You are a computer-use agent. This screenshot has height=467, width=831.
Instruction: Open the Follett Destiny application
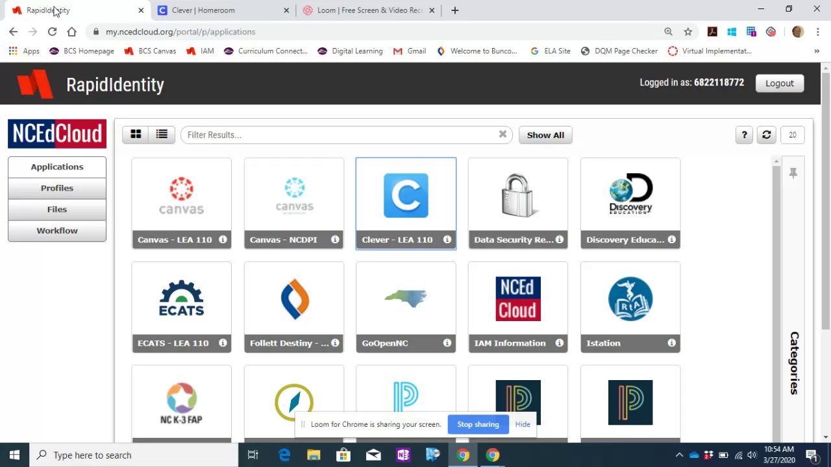(x=294, y=307)
